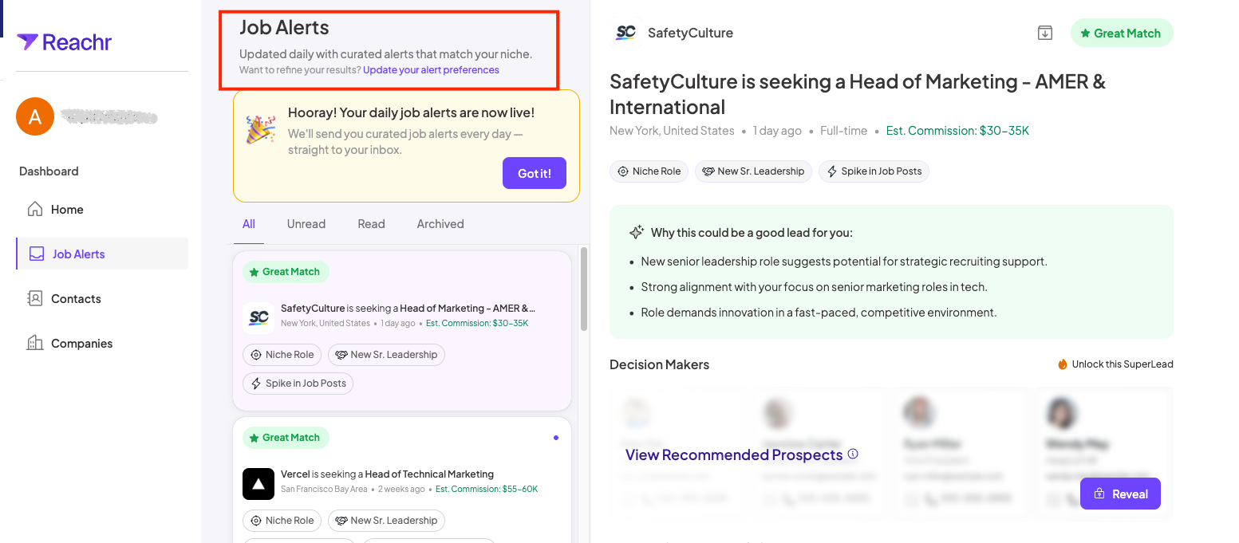This screenshot has height=543, width=1239.
Task: Click Spike in Job Posts tag in detail pane
Action: pos(874,171)
